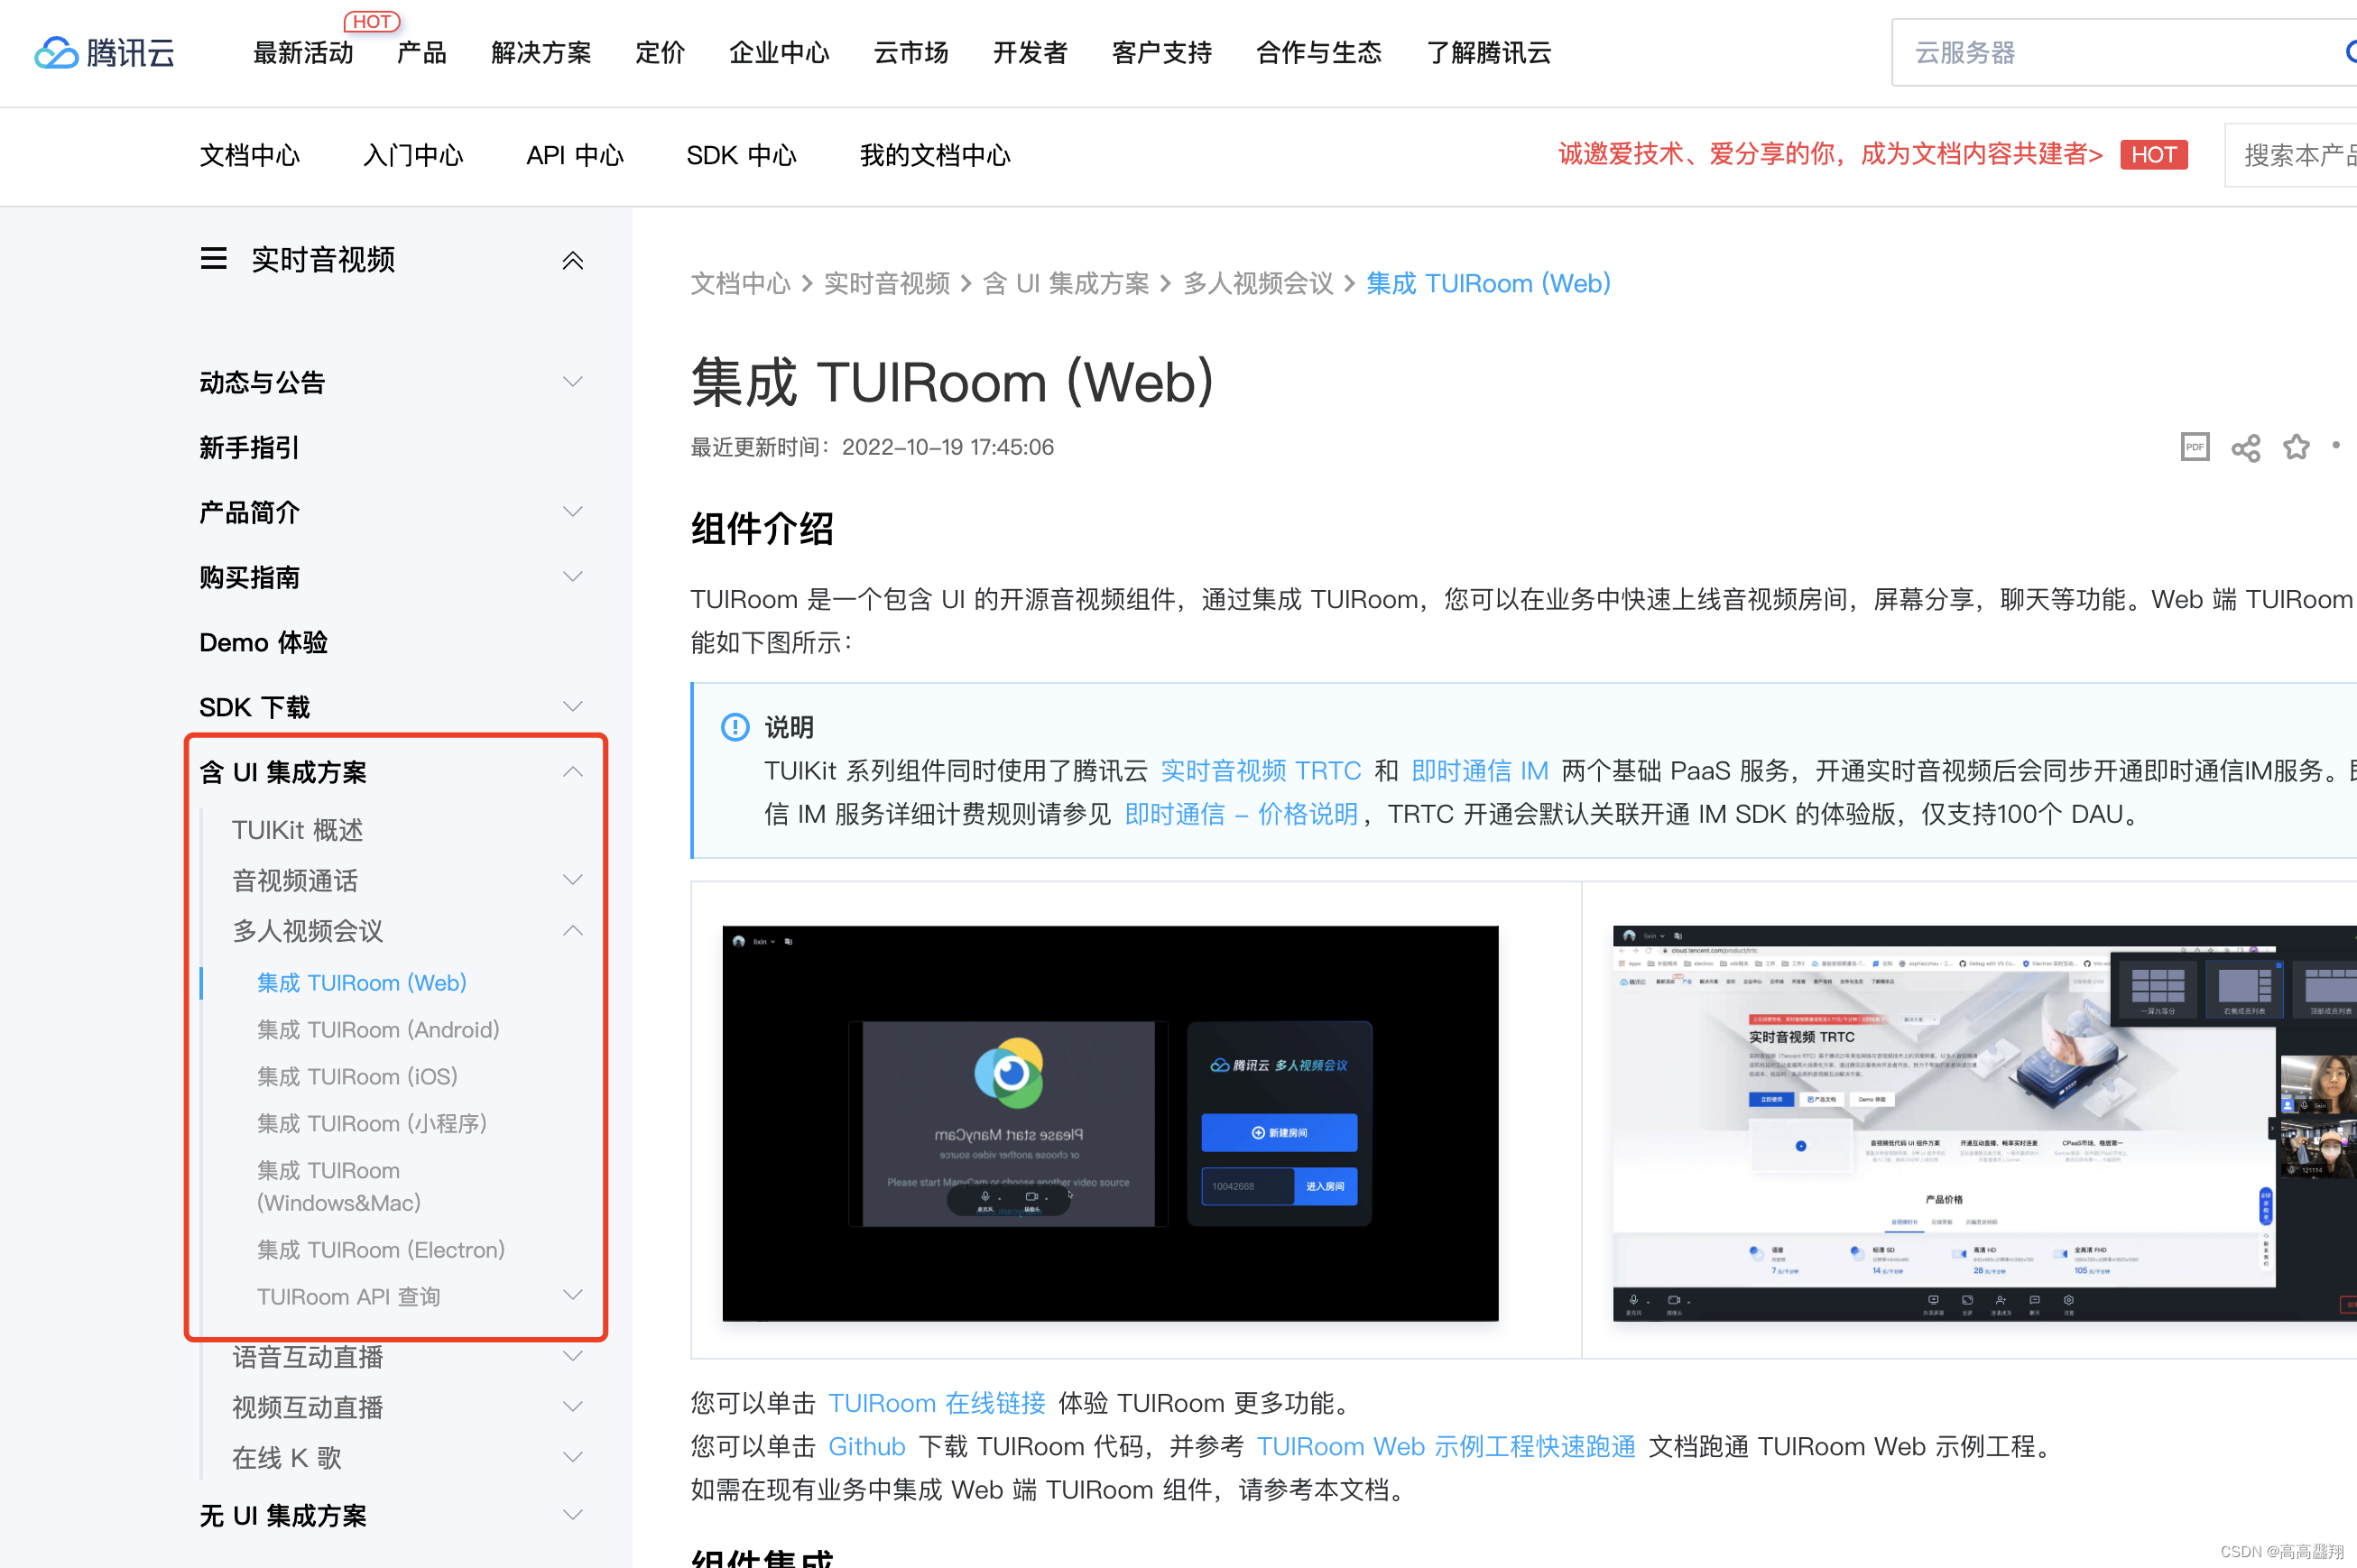Image resolution: width=2357 pixels, height=1568 pixels.
Task: Click the red 诚邀爱技术 co-builder invitation link
Action: (1830, 154)
